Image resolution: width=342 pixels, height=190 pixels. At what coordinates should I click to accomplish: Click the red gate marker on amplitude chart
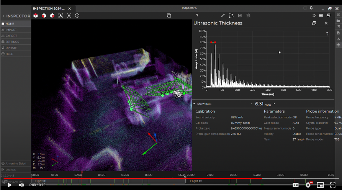pos(213,42)
